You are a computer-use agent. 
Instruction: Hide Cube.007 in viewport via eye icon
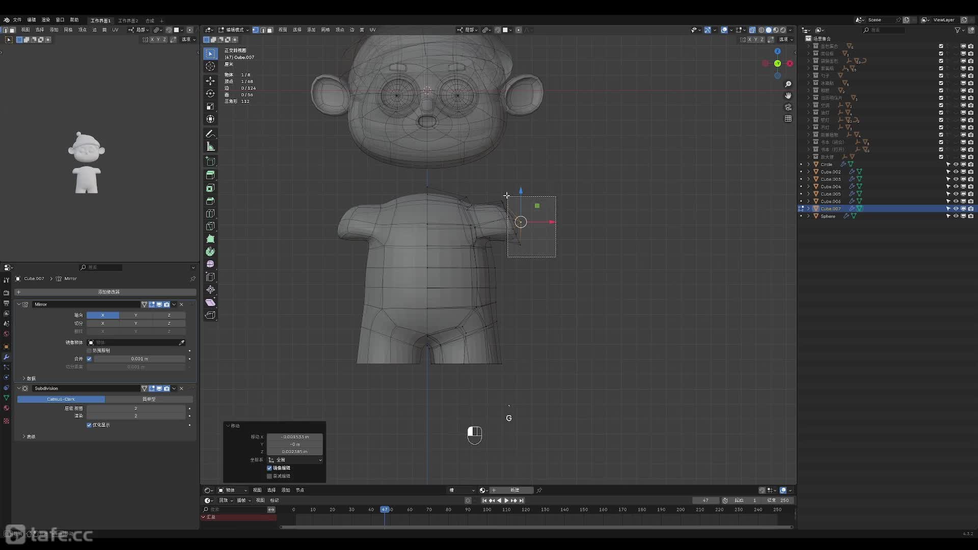pyautogui.click(x=956, y=209)
